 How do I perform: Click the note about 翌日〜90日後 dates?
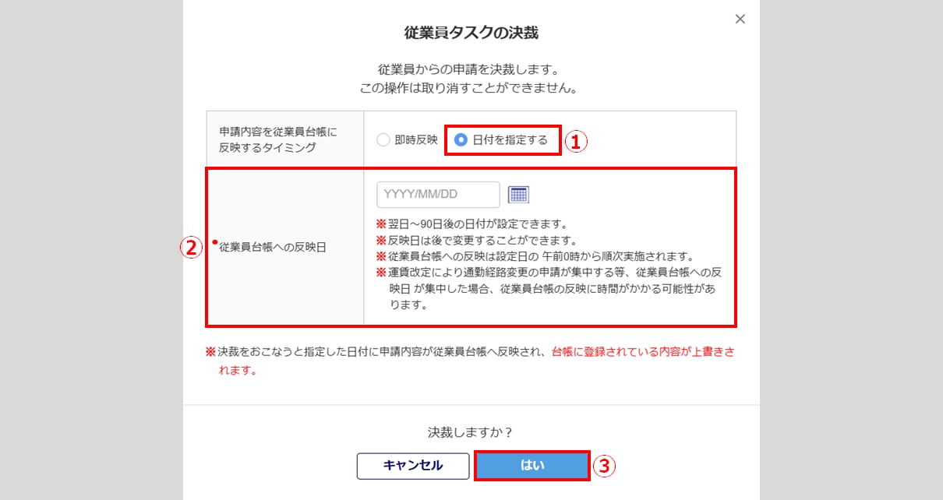471,225
